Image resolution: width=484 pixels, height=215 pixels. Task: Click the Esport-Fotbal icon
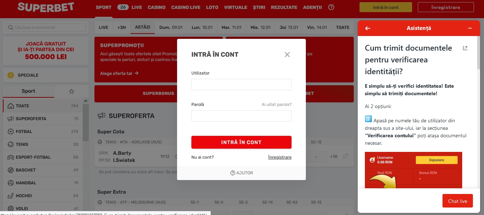(10, 157)
